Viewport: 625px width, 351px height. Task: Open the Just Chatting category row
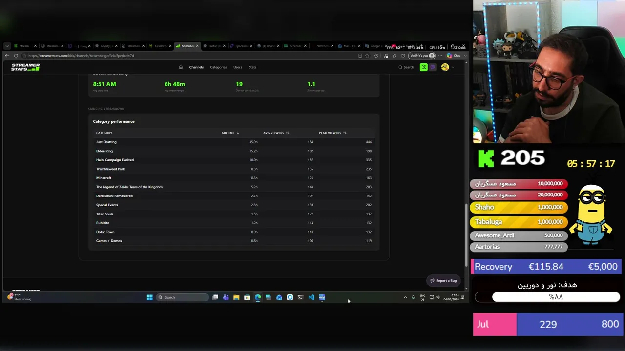tap(233, 142)
